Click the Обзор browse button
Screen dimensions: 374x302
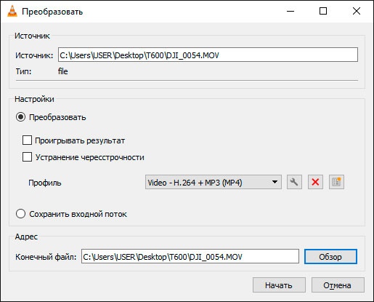[x=330, y=257]
